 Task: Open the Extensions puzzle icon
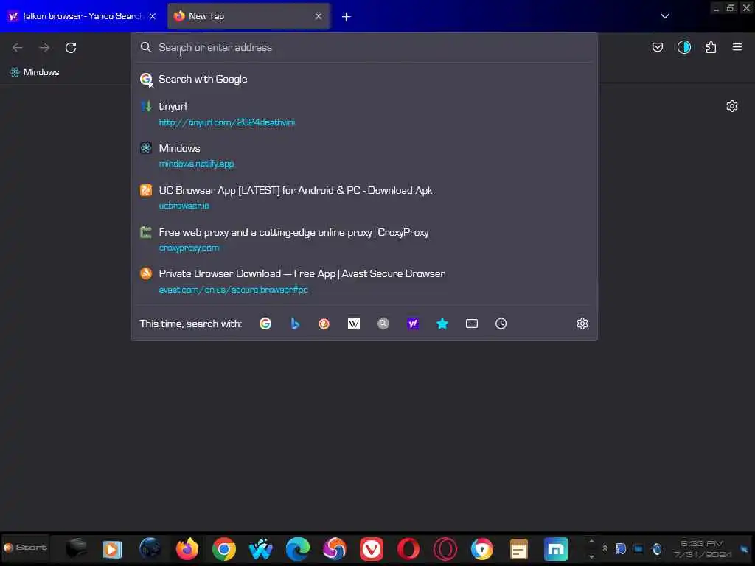point(711,47)
